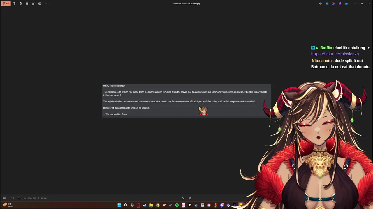
Task: Fit image to window with the zoom-to-fit icon
Action: (183, 198)
